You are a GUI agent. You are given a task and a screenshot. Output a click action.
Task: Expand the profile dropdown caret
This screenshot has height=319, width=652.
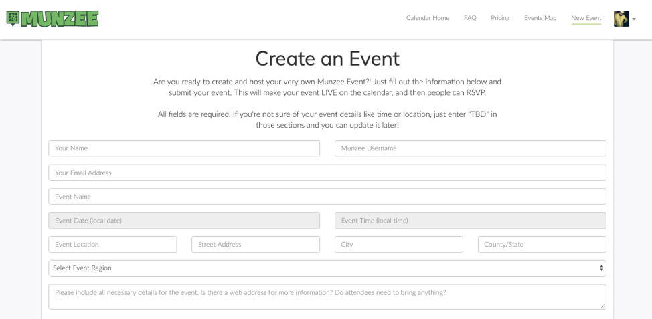pos(634,19)
